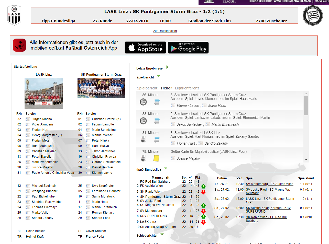
Task: Click FC Red Bull Salzburg in standings table
Action: tap(155, 182)
